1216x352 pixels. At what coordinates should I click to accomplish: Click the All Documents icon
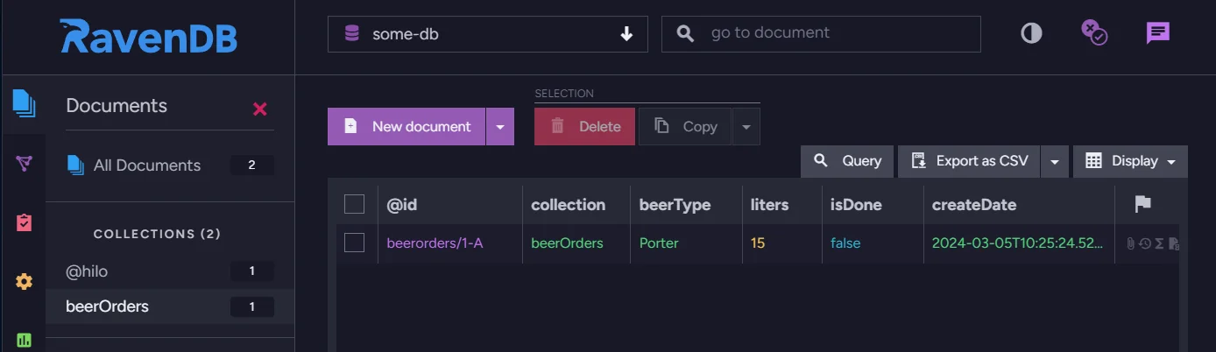75,165
